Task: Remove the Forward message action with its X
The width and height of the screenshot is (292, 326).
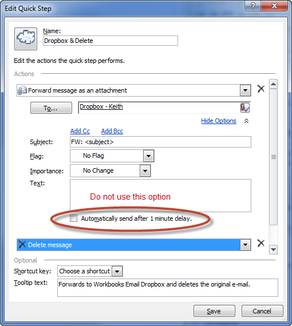Action: point(261,89)
